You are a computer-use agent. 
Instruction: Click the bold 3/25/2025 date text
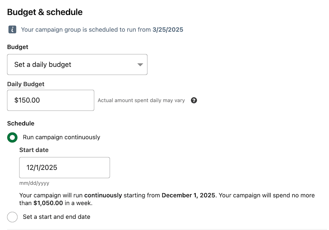(168, 30)
